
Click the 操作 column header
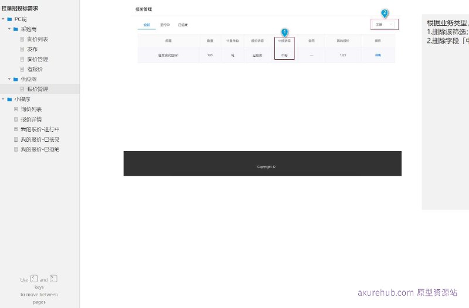click(x=378, y=40)
